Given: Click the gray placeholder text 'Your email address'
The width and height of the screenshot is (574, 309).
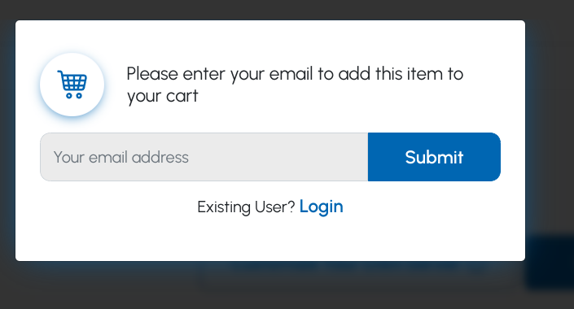Looking at the screenshot, I should (120, 157).
